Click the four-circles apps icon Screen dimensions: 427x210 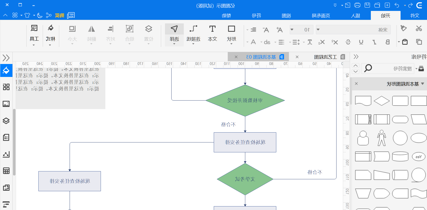(x=15, y=15)
